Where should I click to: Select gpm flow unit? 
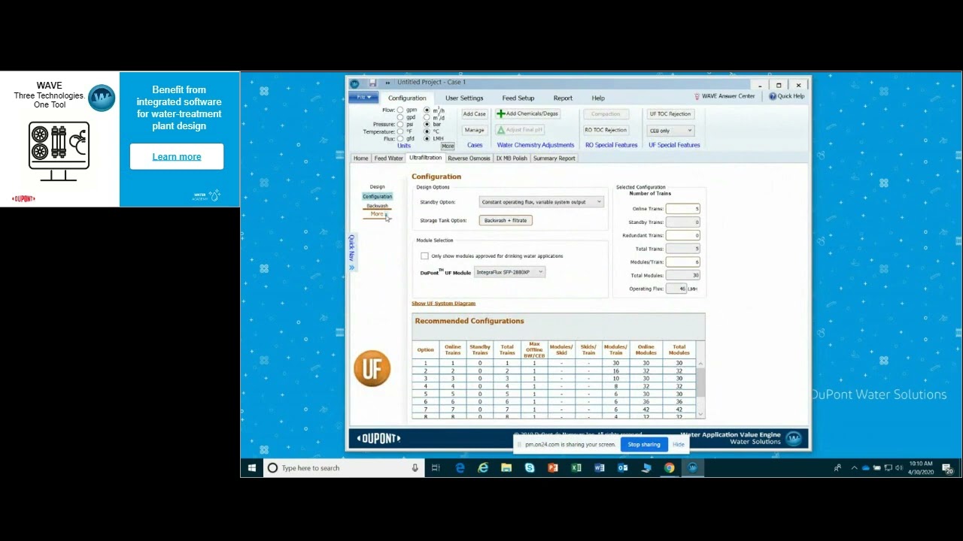[400, 110]
